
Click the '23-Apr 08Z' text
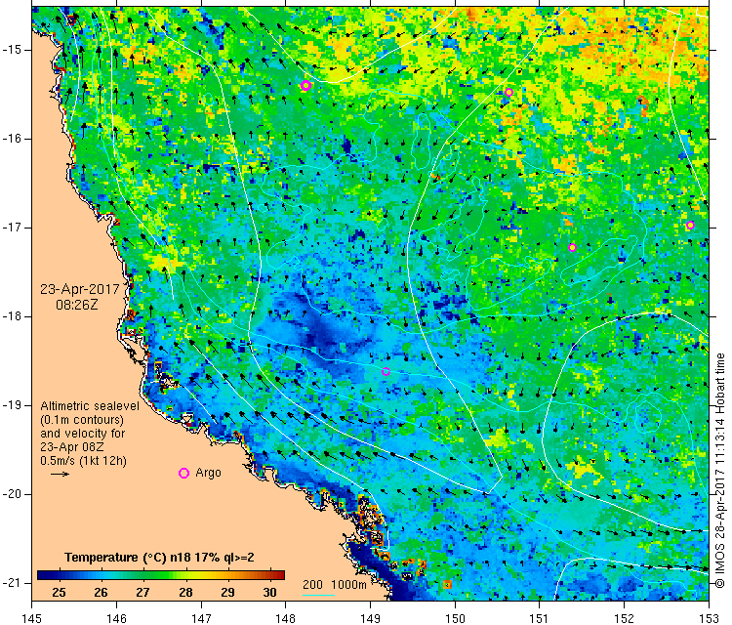pos(72,446)
